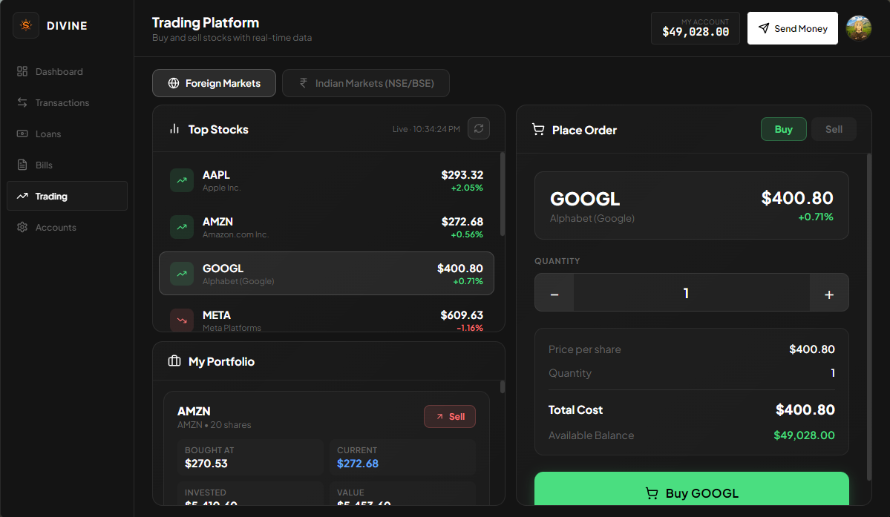
Task: Click the AAPL uptrend icon
Action: 182,180
